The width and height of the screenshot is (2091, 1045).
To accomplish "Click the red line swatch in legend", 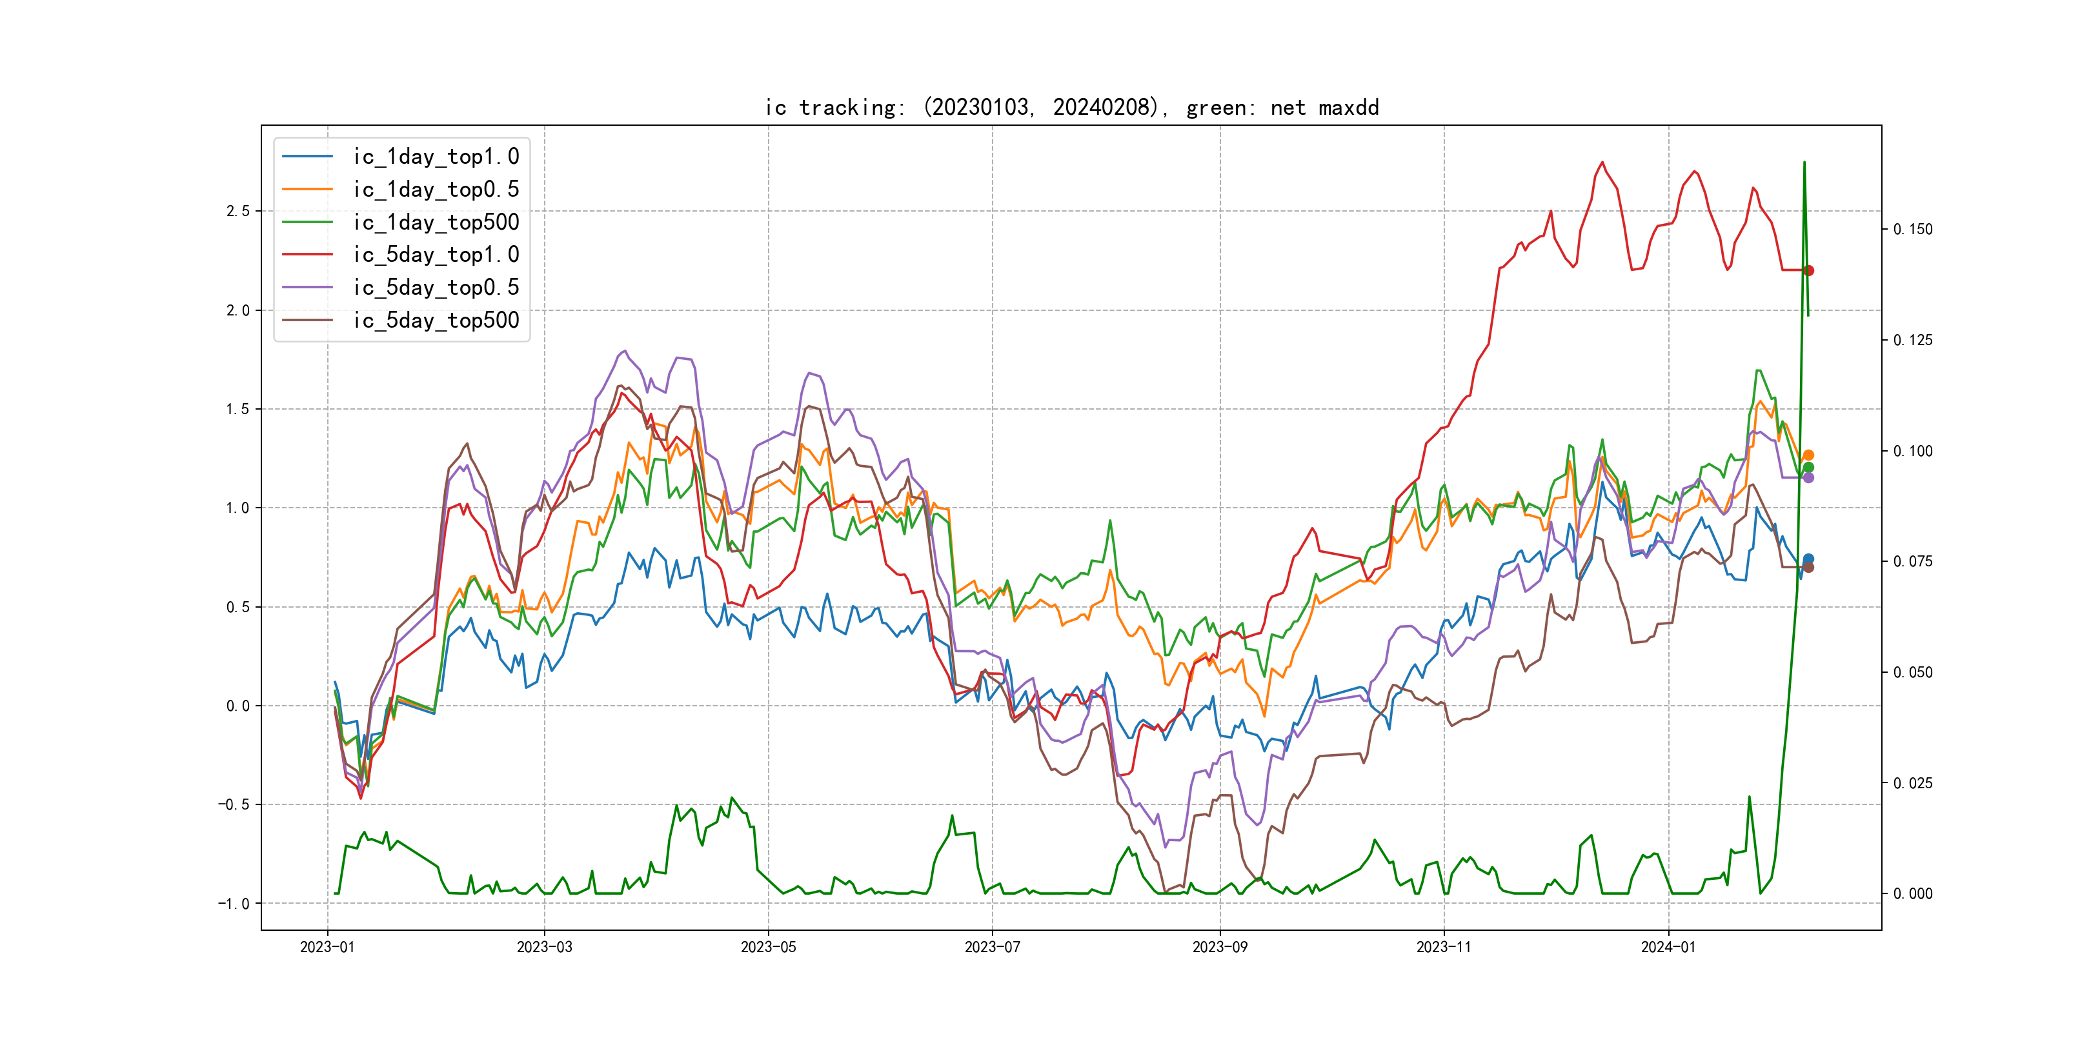I will tap(307, 255).
